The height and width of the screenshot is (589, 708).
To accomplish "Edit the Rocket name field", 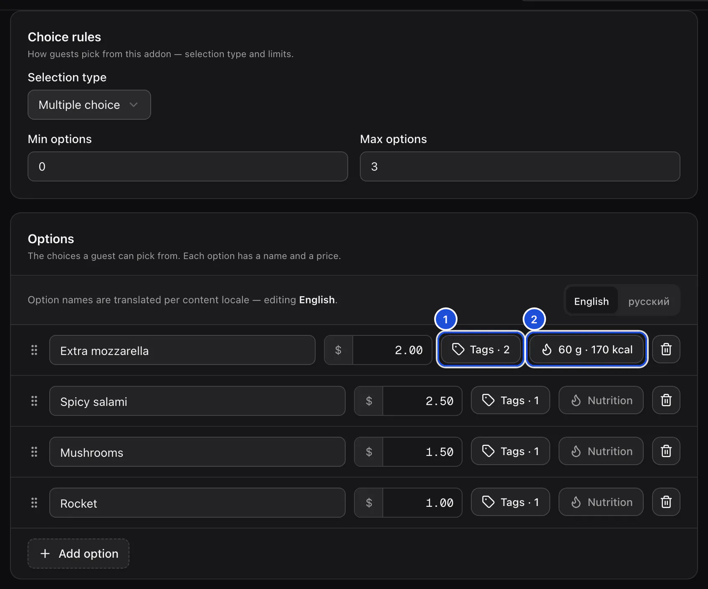I will coord(197,503).
